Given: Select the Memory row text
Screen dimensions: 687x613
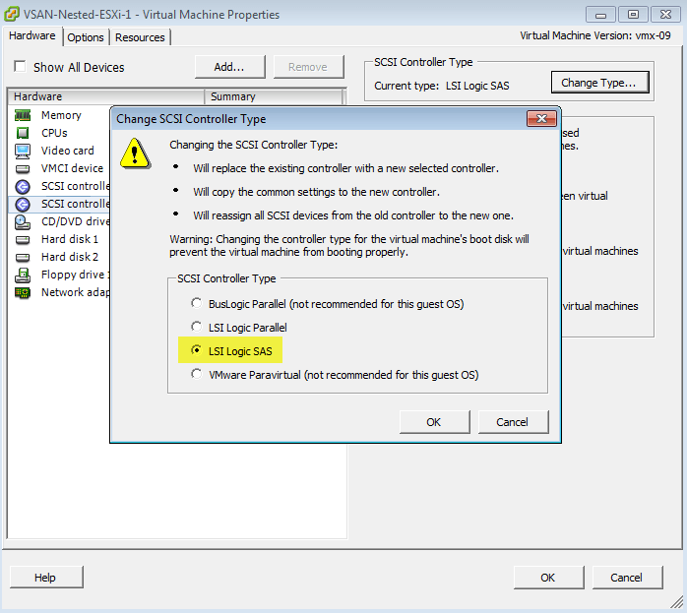Looking at the screenshot, I should (x=61, y=115).
